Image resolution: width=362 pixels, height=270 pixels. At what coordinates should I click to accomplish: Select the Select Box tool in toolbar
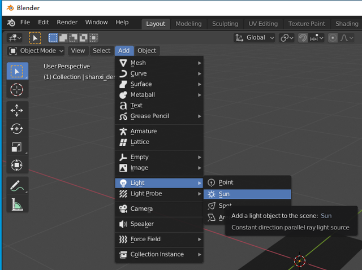18,71
